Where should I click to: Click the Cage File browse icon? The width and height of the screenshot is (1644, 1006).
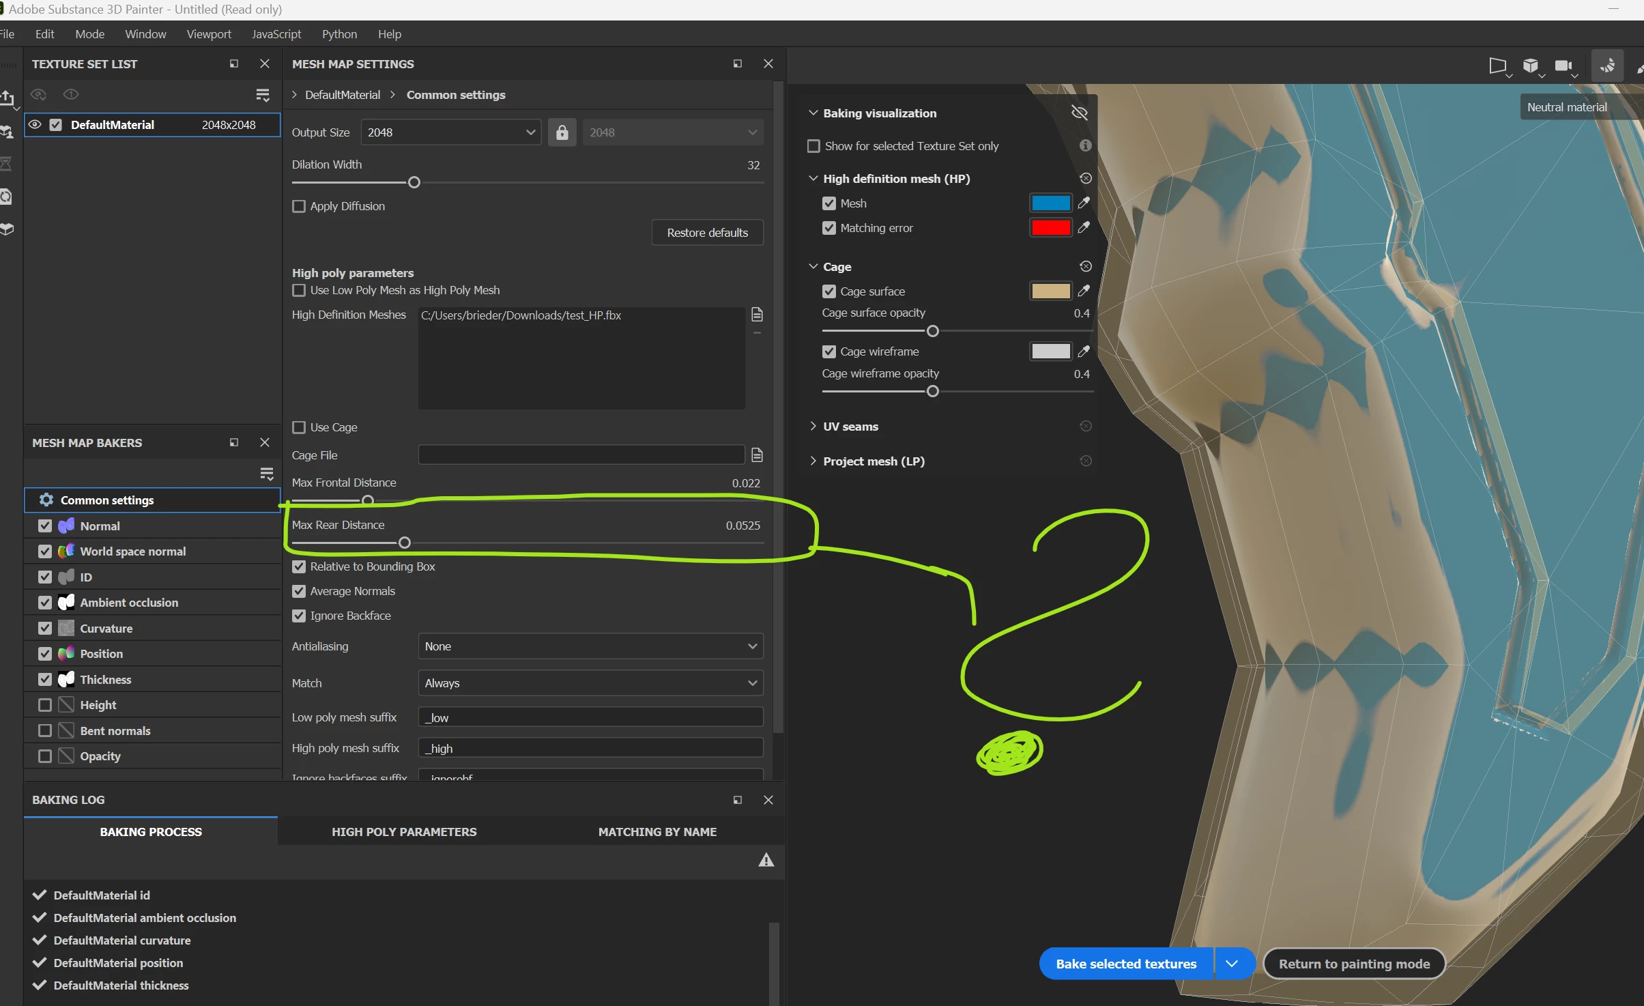tap(757, 455)
